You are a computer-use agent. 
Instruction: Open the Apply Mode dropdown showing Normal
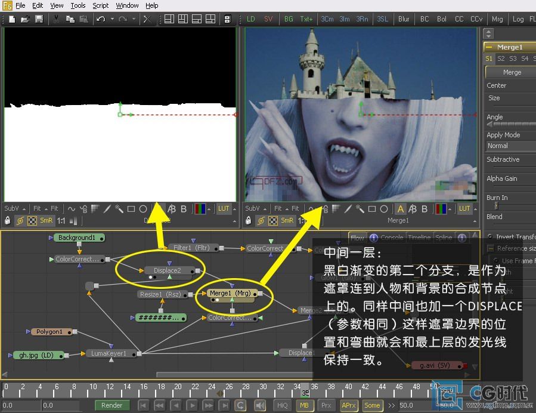coord(511,146)
